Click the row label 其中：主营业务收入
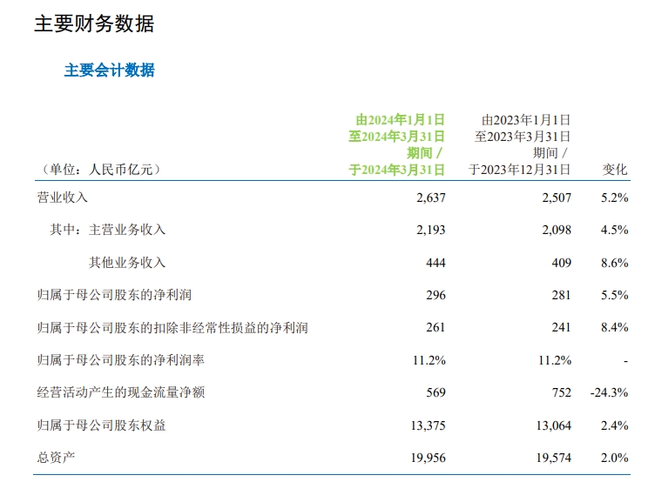 (x=108, y=230)
